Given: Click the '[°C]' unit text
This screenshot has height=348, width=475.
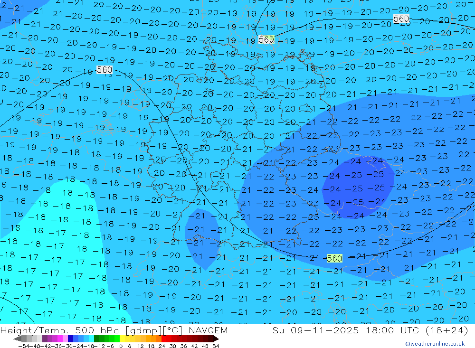Looking at the screenshot, I should tap(173, 330).
